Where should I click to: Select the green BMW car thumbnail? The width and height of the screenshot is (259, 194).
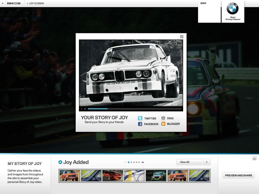coord(156,175)
